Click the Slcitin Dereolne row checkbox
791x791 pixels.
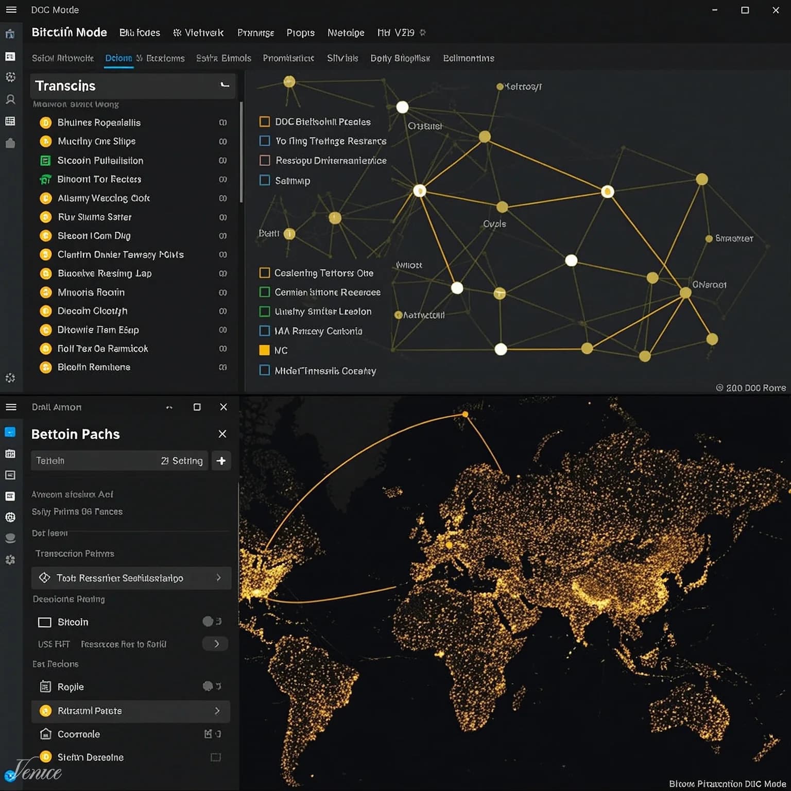point(216,757)
